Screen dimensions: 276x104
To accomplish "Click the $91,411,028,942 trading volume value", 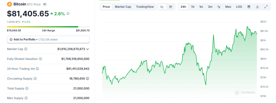I will point(78,69).
